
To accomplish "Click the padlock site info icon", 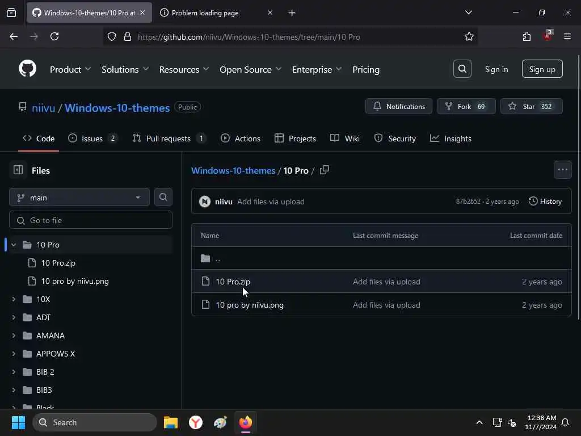I will [128, 37].
